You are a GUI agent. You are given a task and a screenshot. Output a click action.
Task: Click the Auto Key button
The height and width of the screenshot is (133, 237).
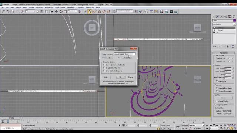[184, 125]
